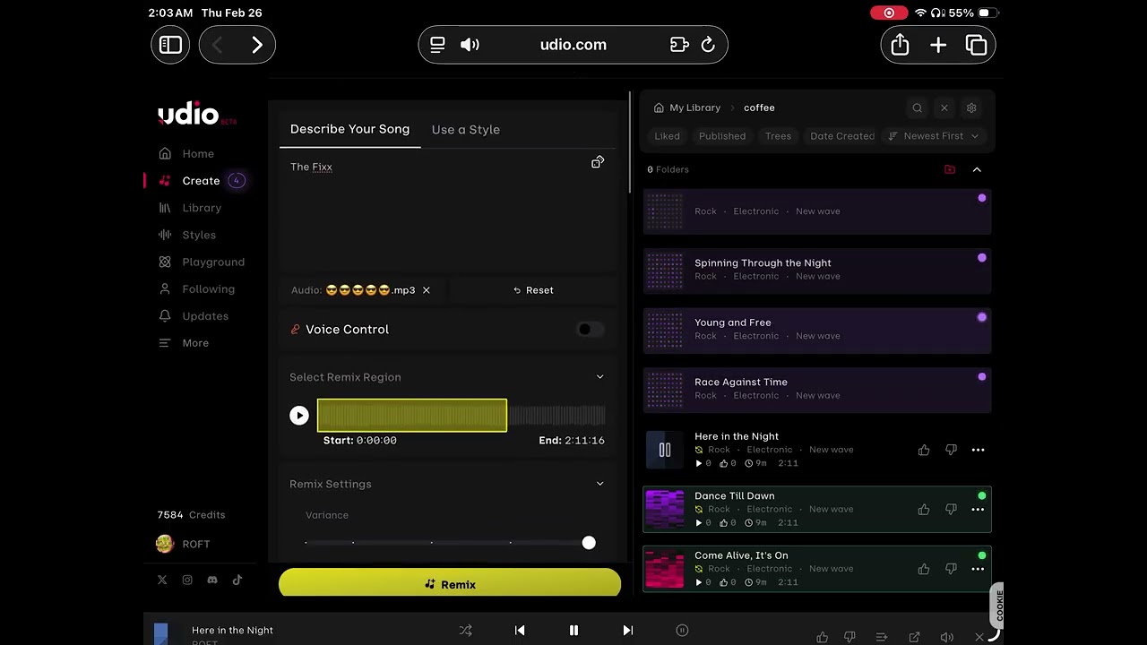Collapse the Remix Settings section
Screen dimensions: 1147x645
600,484
